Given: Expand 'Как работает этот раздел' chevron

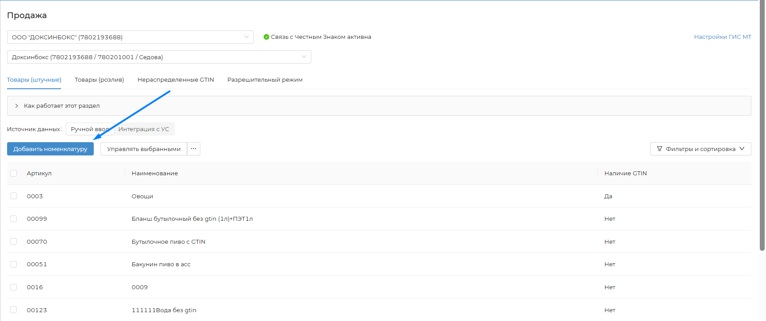Looking at the screenshot, I should (17, 106).
